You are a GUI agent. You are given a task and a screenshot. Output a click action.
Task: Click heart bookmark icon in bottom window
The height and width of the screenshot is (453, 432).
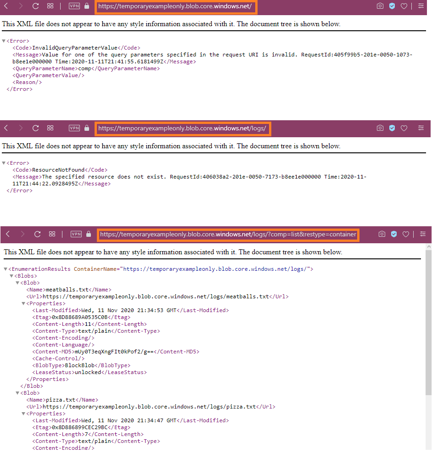[x=406, y=234]
